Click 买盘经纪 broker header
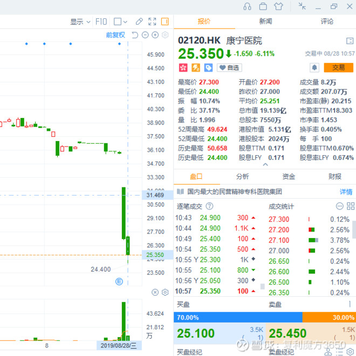The width and height of the screenshot is (356, 356). tap(189, 352)
